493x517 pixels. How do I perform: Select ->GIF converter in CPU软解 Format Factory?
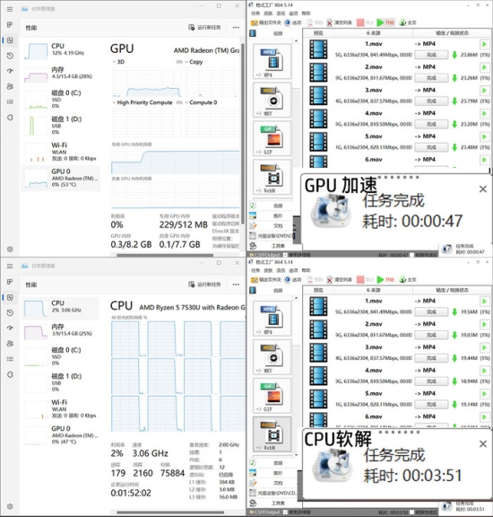(272, 395)
